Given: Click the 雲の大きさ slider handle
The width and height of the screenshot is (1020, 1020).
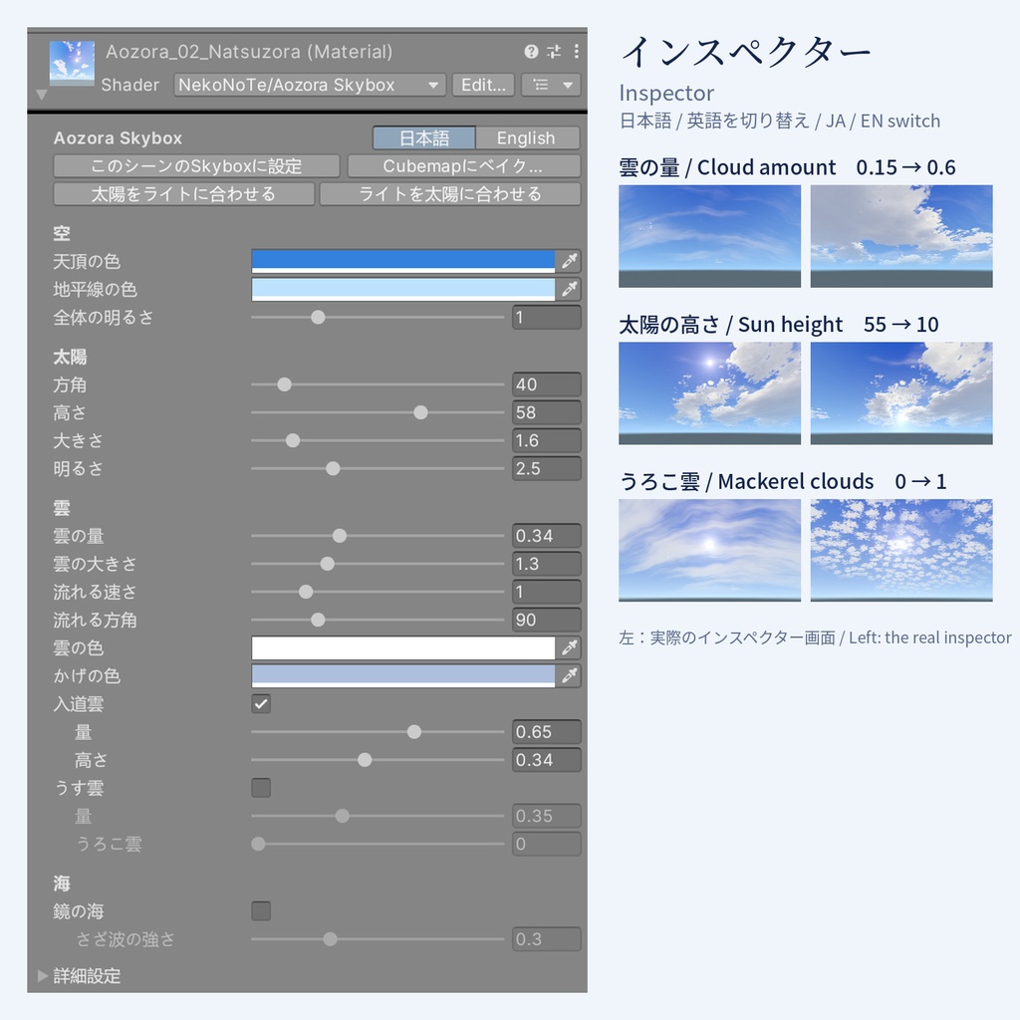Looking at the screenshot, I should tap(327, 564).
